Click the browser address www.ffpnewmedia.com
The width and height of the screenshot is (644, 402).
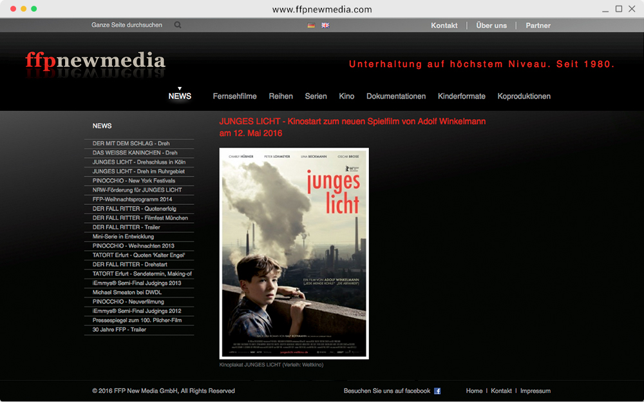point(322,10)
